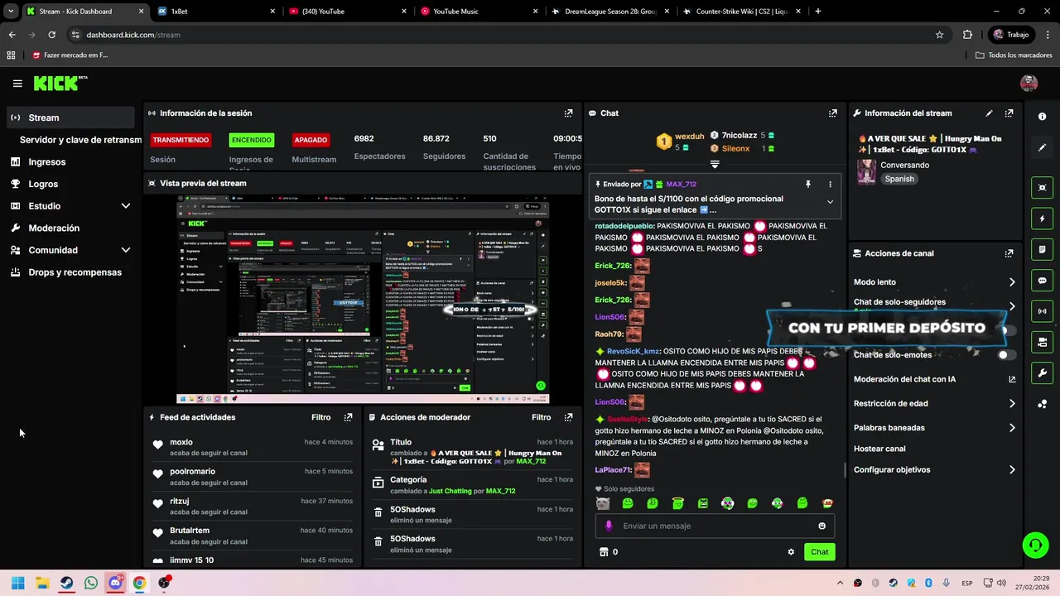Click the Just Chatting category link
The height and width of the screenshot is (596, 1060).
tap(450, 491)
